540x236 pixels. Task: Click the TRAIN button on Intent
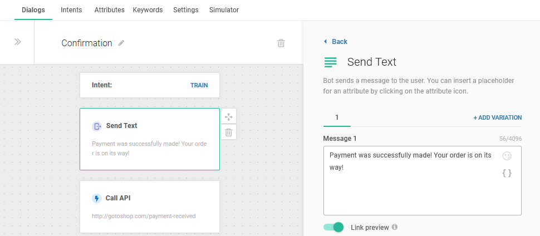click(199, 86)
